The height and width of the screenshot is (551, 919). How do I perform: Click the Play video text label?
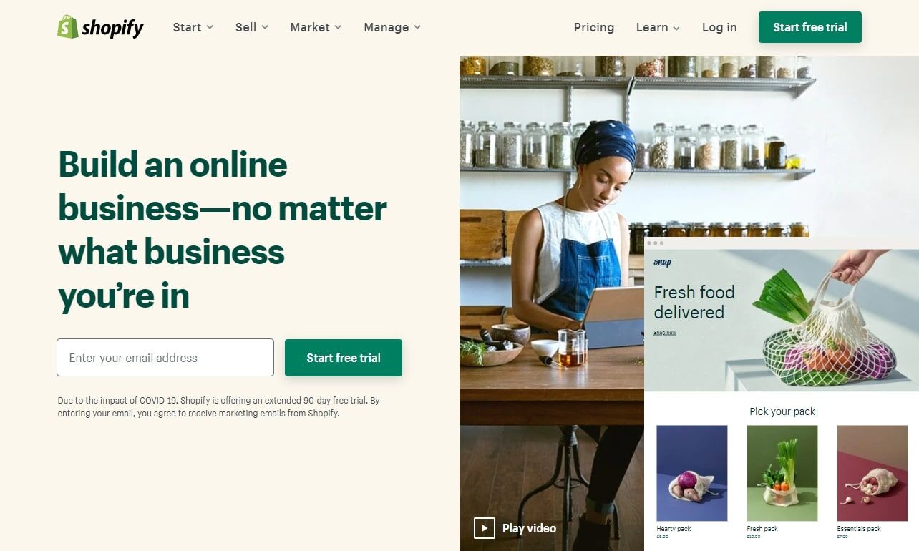(x=529, y=528)
